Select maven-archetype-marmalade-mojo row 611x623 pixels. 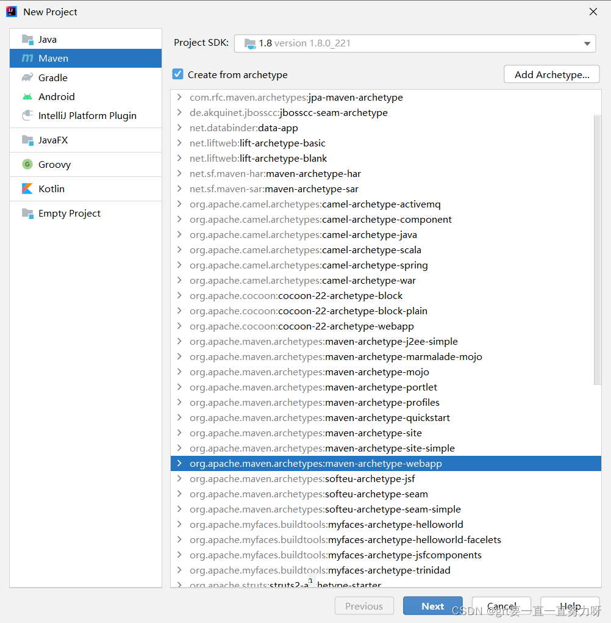[x=386, y=357]
